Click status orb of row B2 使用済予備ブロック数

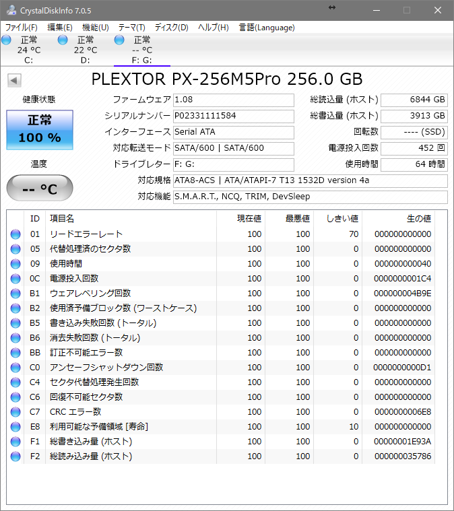point(15,308)
